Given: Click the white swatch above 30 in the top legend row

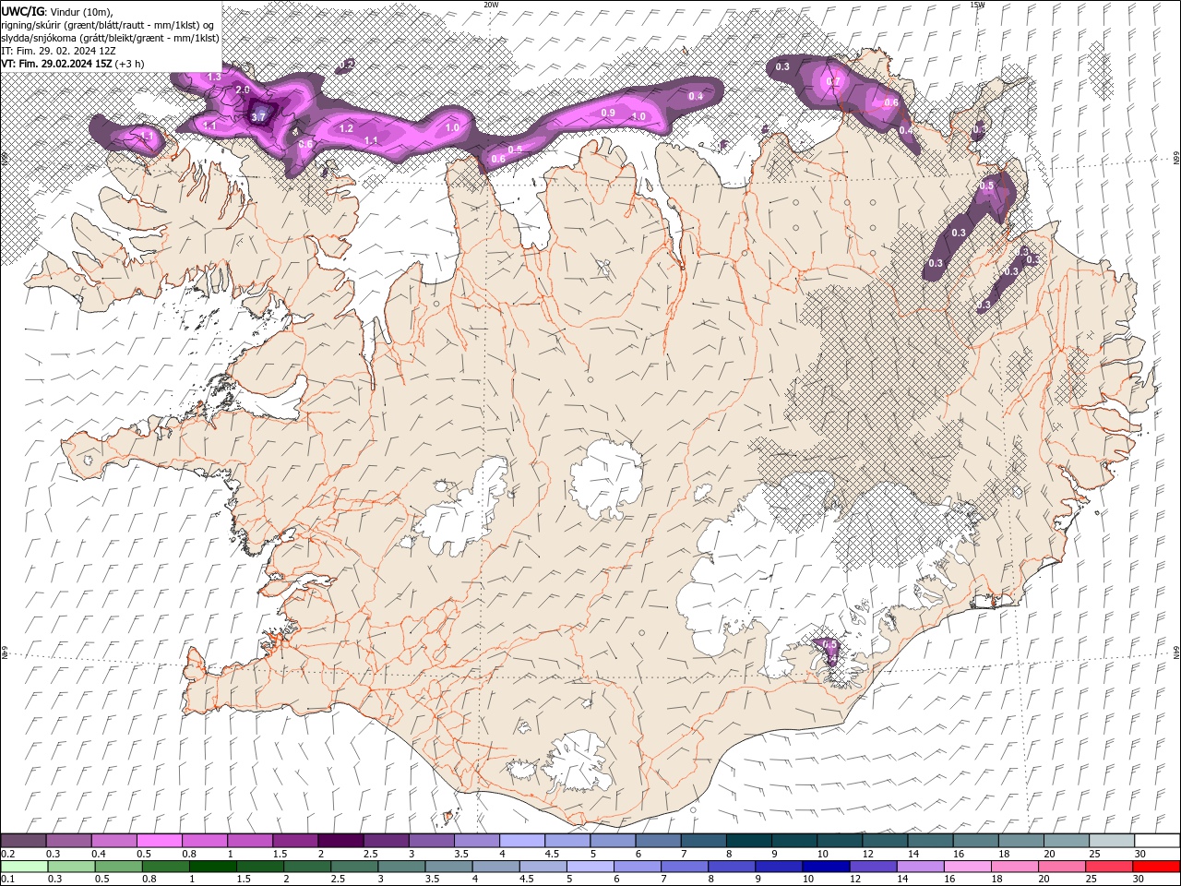Looking at the screenshot, I should tap(1158, 841).
